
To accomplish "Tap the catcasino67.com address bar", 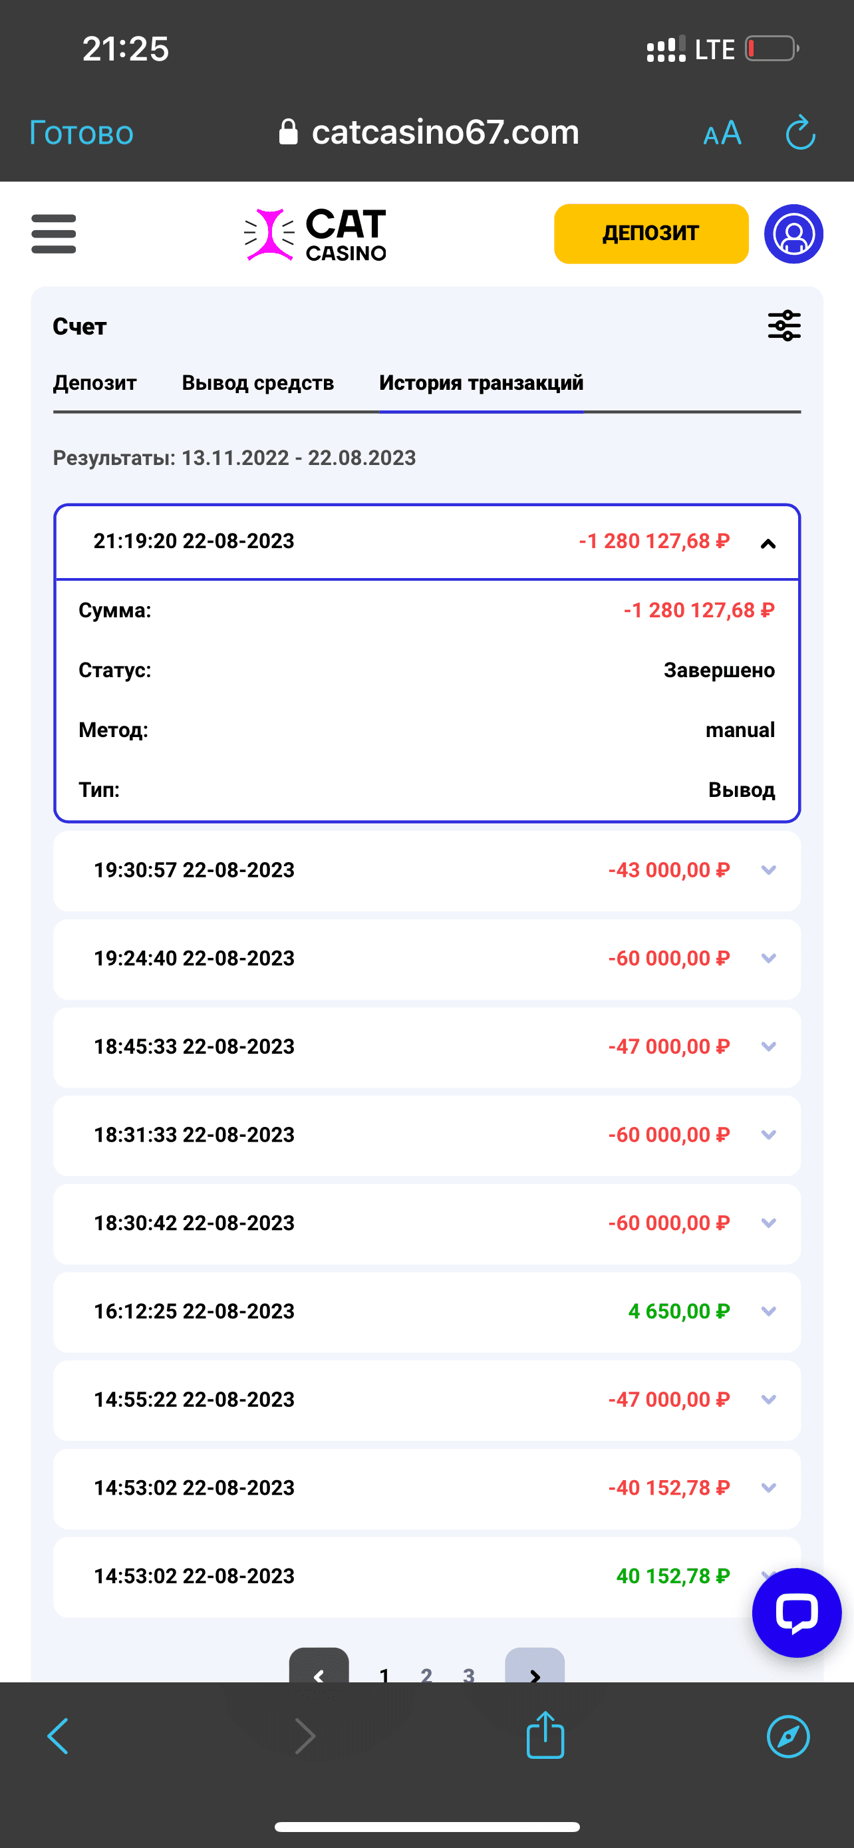I will [429, 132].
